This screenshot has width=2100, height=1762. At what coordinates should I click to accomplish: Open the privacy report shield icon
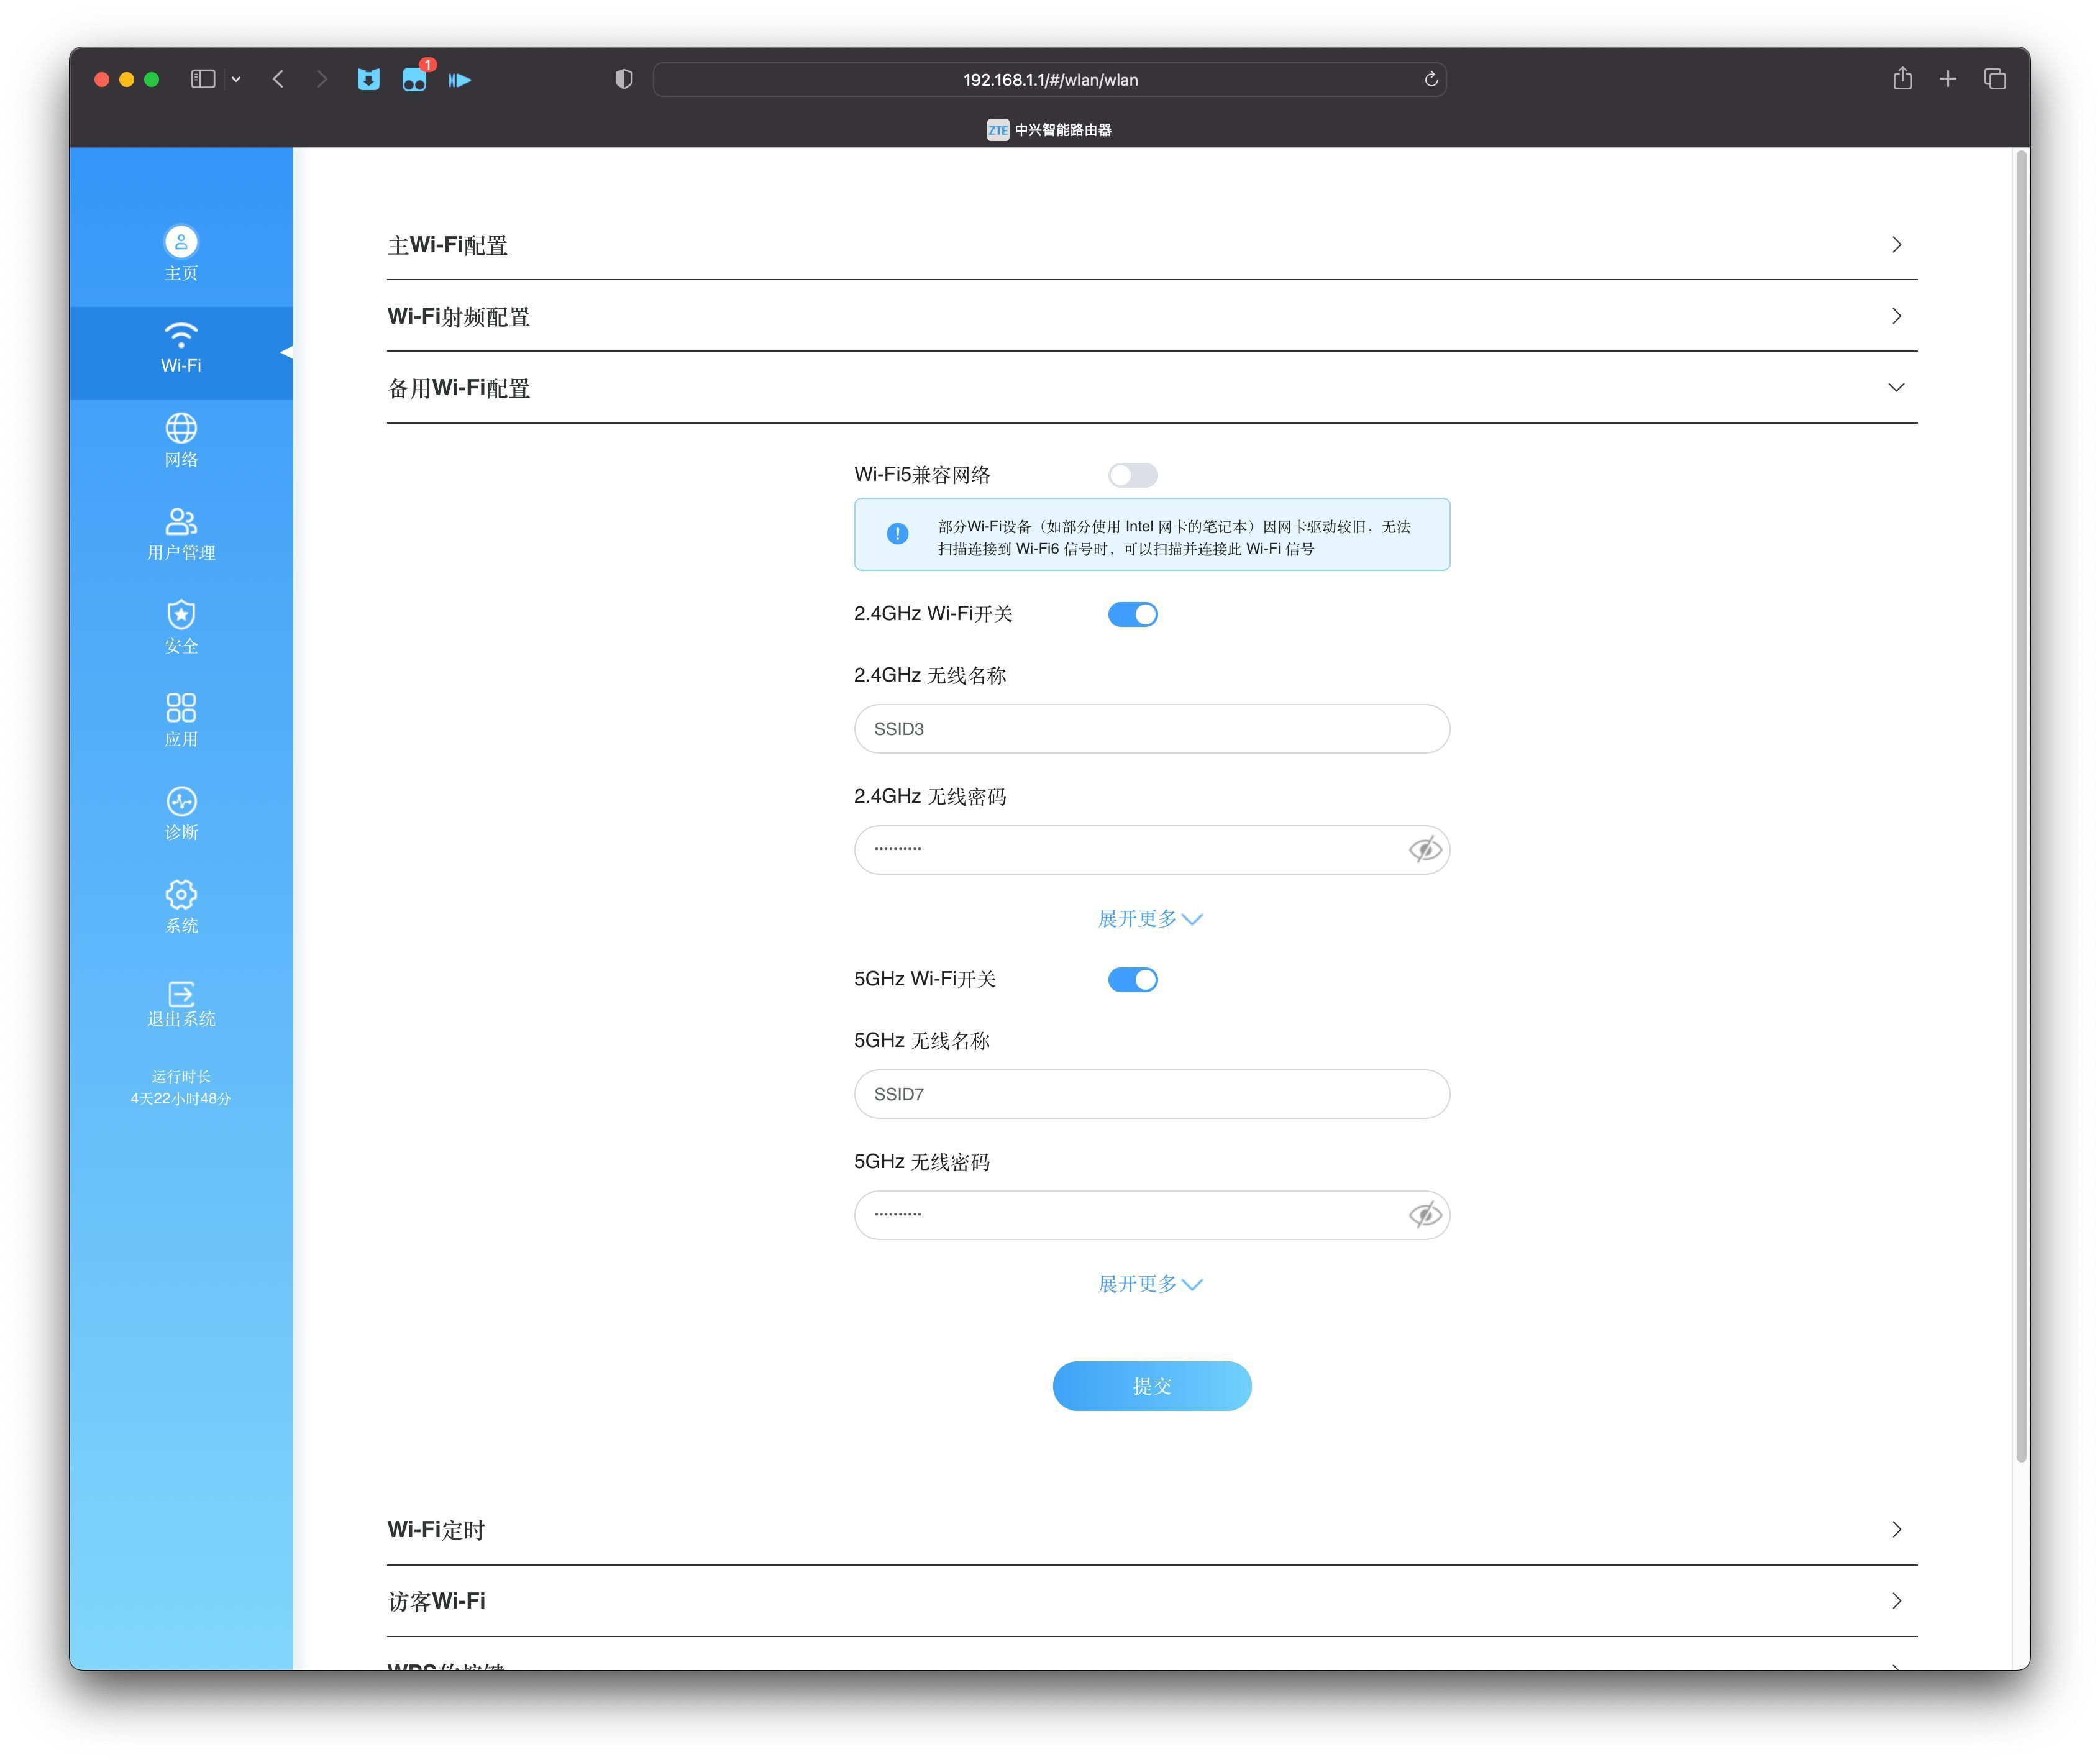click(624, 79)
